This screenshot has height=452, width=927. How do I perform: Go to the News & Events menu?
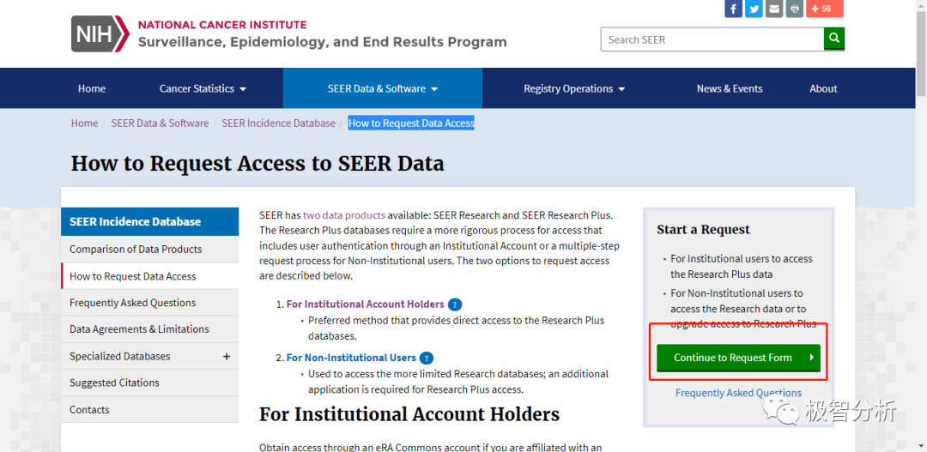(730, 88)
